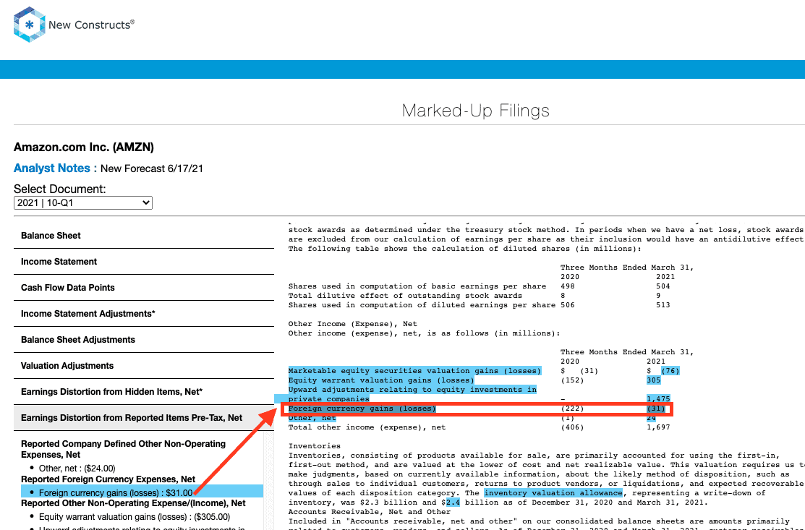Open the Income Statement section

pyautogui.click(x=144, y=262)
